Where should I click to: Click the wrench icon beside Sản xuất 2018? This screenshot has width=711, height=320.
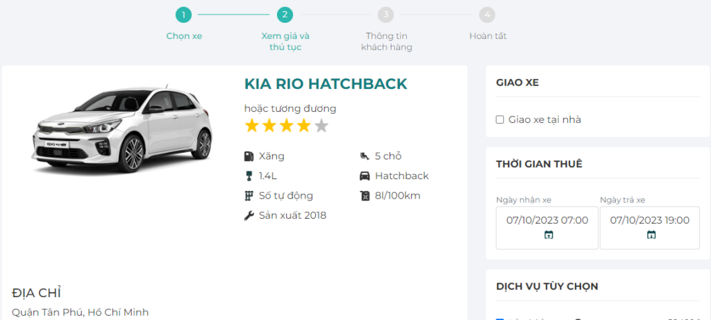249,215
